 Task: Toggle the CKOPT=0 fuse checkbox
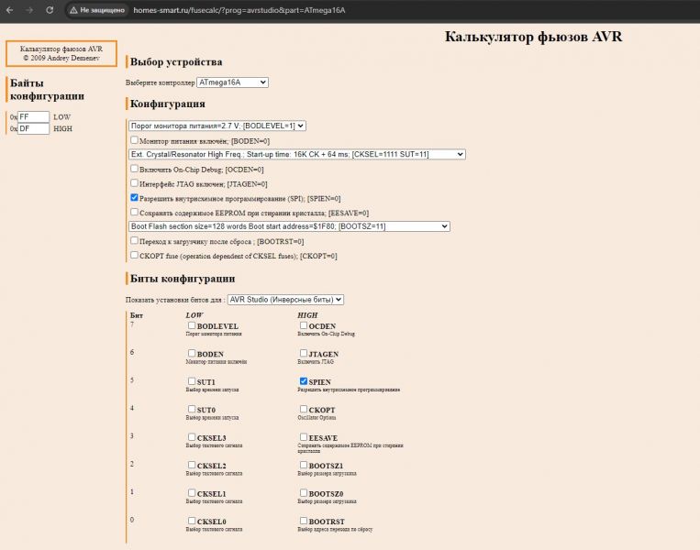tap(134, 255)
